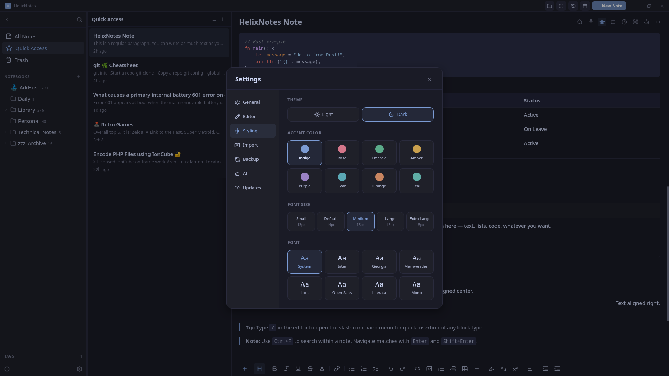Open note version history clock icon
The height and width of the screenshot is (376, 669).
click(x=624, y=22)
